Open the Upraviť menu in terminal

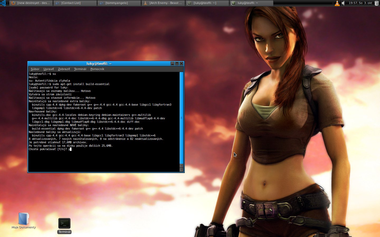pos(49,69)
